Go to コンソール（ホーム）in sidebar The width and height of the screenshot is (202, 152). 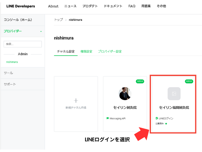(x=18, y=20)
